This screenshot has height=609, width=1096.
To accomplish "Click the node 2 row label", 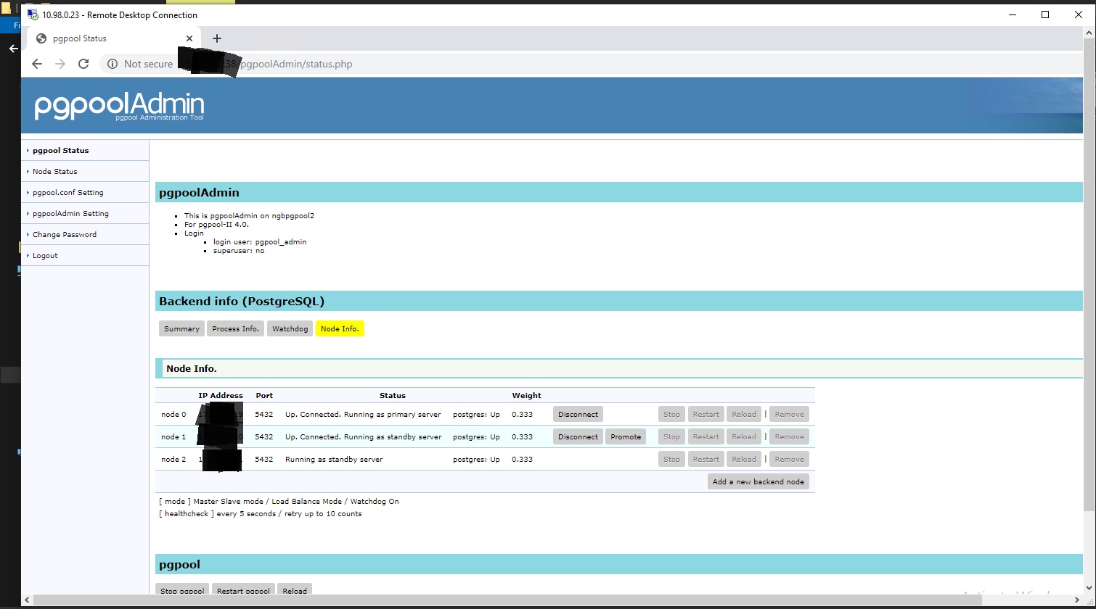I will (173, 459).
